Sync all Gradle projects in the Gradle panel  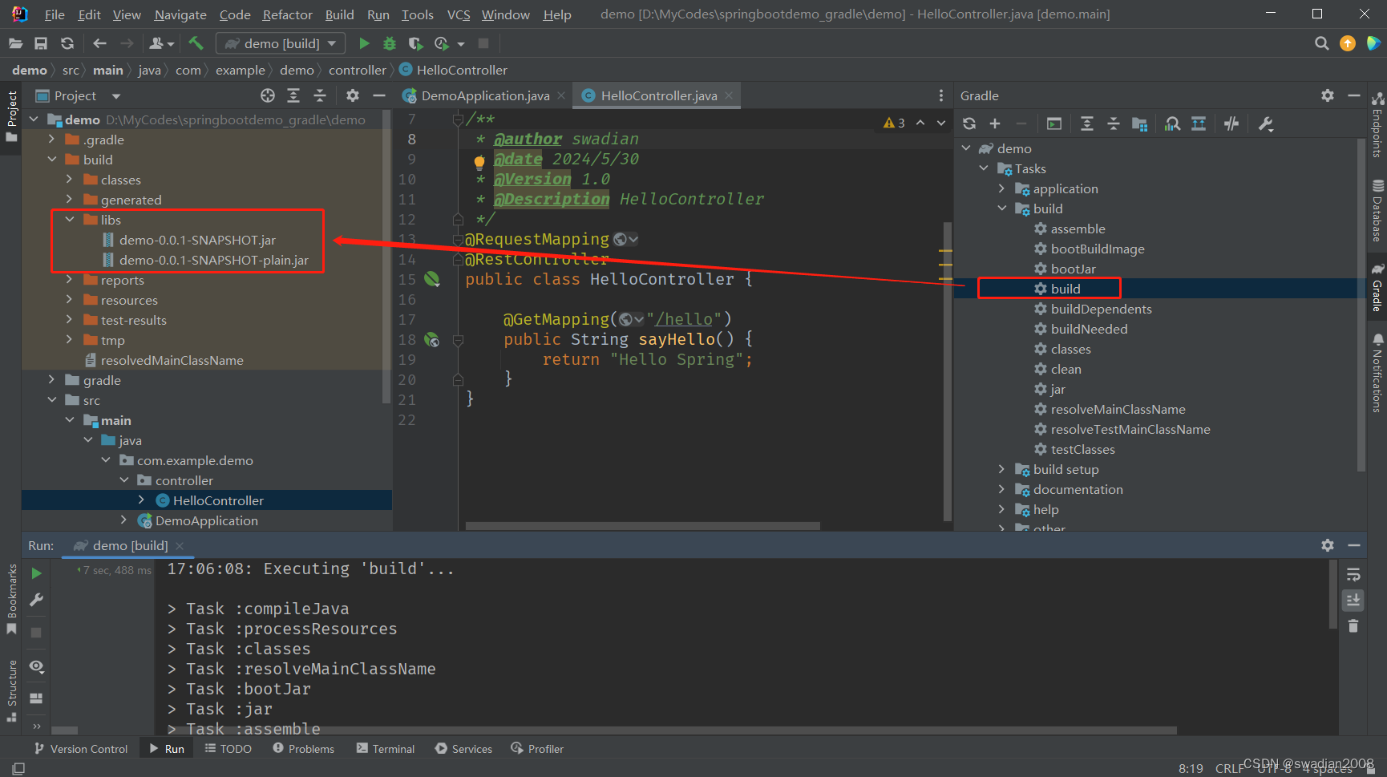pyautogui.click(x=969, y=123)
